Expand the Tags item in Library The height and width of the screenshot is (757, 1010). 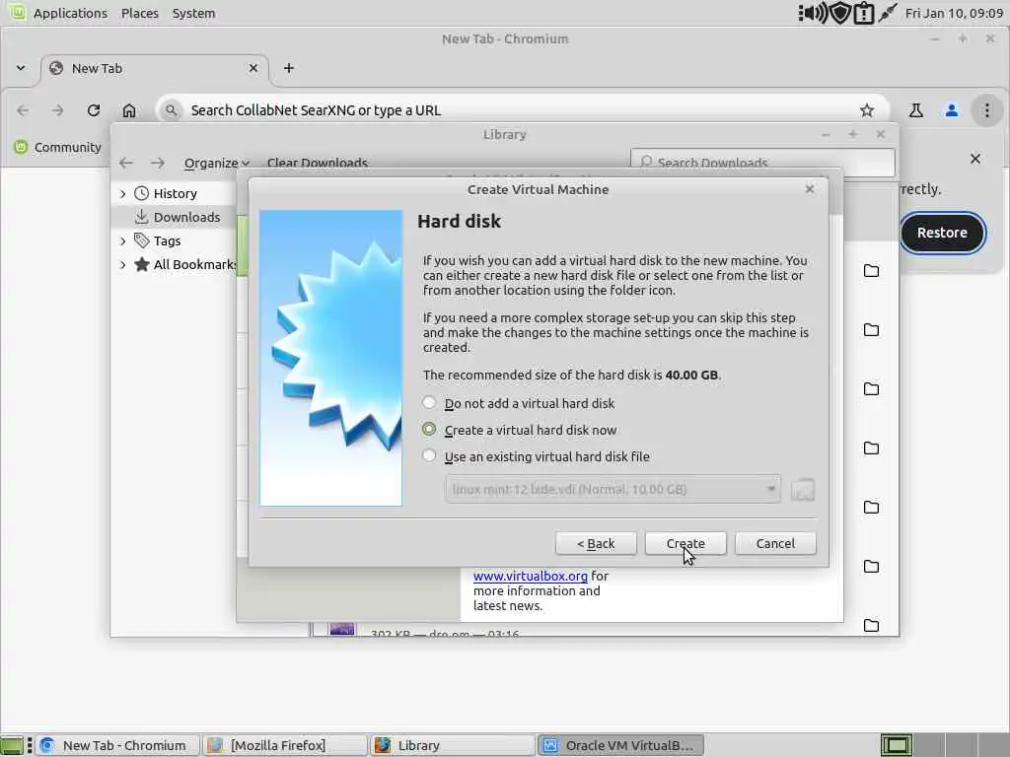[x=122, y=241]
